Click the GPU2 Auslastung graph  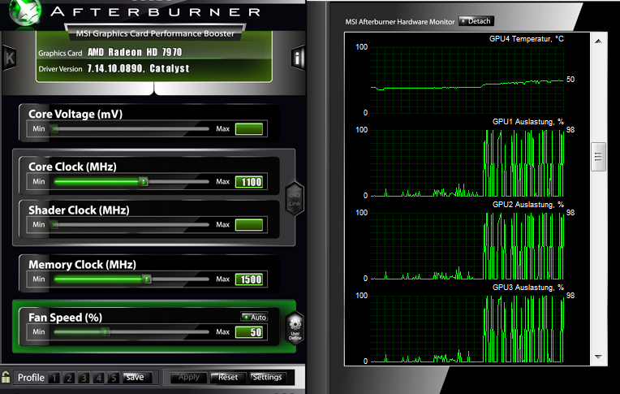tap(467, 246)
